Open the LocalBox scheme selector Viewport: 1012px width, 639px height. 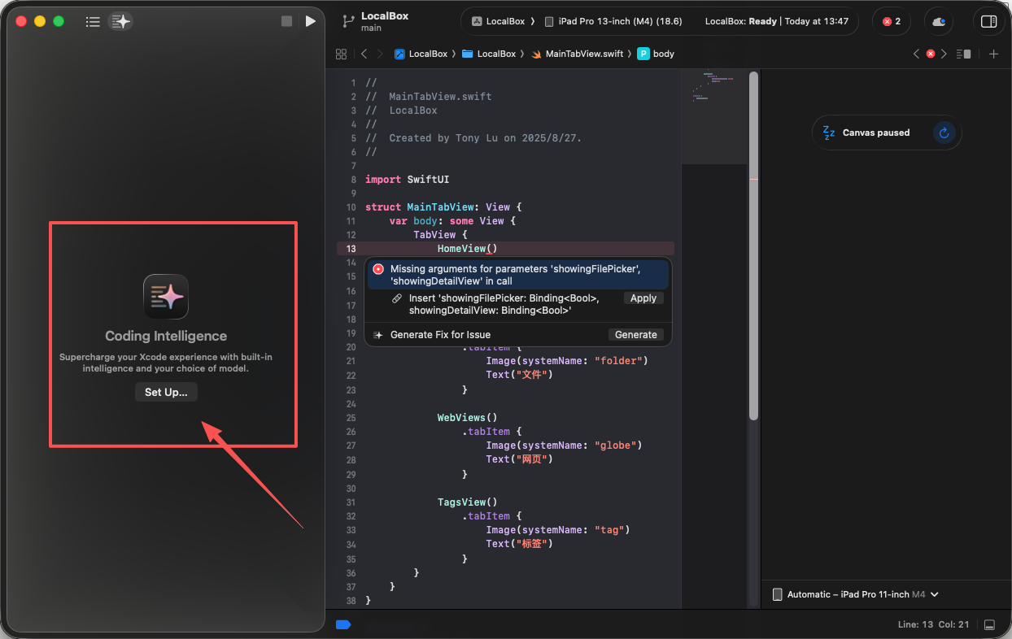click(504, 21)
